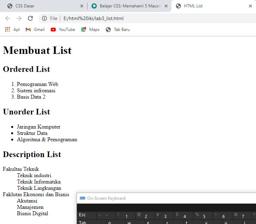Open the Tab Baru bookmark
The width and height of the screenshot is (256, 224).
tap(118, 30)
